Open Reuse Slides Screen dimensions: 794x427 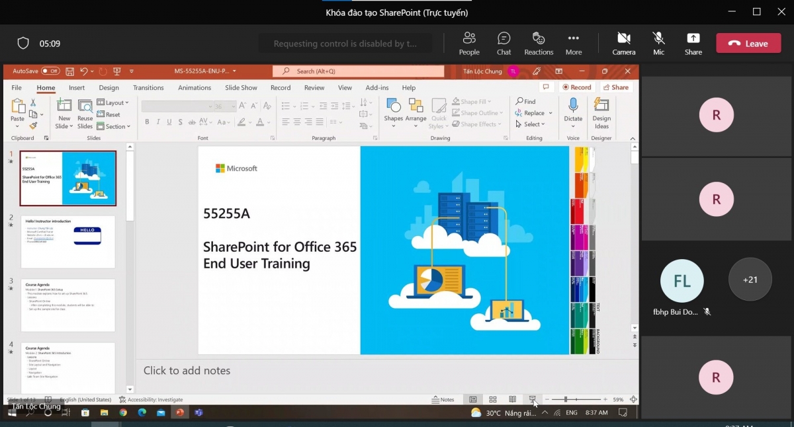tap(85, 114)
